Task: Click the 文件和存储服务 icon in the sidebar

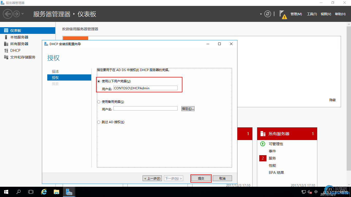Action: 6,57
